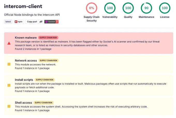
Task: Click 'Found 1 instance in 1 package' under Network access
Action: [x=32, y=68]
